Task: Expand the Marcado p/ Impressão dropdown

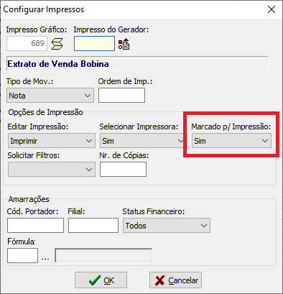Action: pyautogui.click(x=231, y=141)
